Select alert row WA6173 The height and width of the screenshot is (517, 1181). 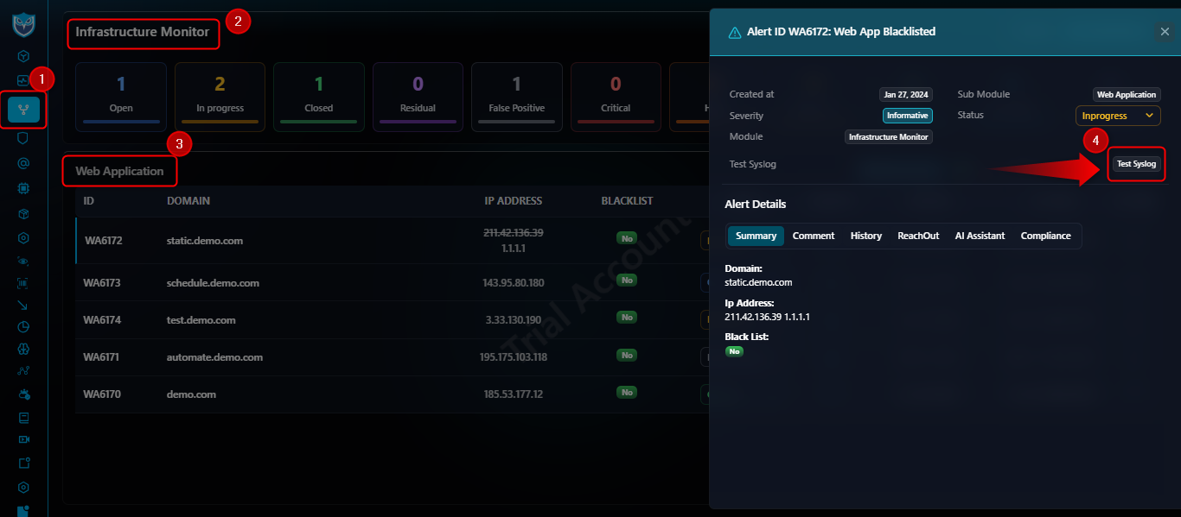(393, 282)
